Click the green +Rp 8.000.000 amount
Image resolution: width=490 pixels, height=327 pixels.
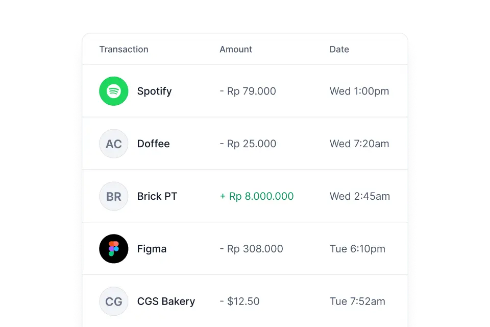coord(257,196)
